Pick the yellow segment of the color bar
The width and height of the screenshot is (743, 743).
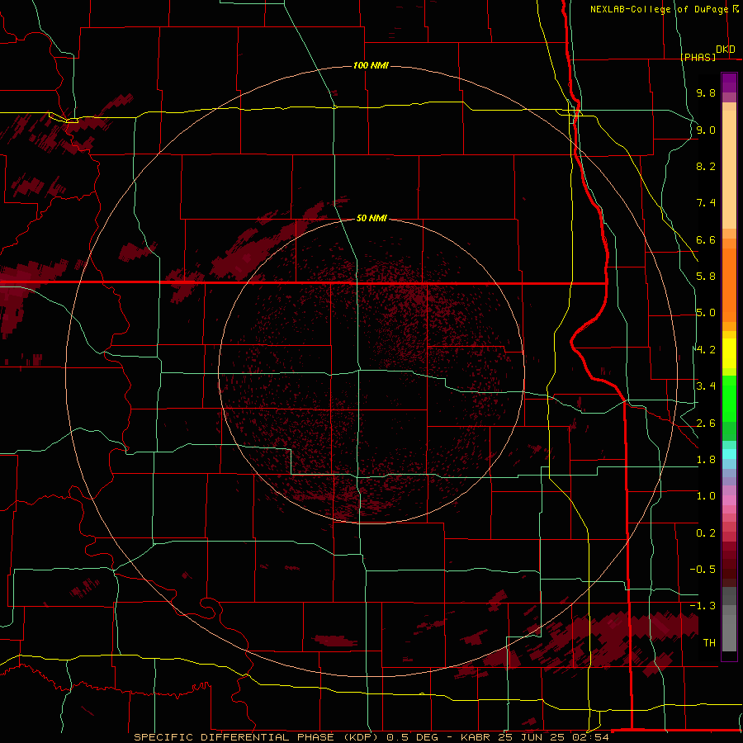tap(729, 353)
